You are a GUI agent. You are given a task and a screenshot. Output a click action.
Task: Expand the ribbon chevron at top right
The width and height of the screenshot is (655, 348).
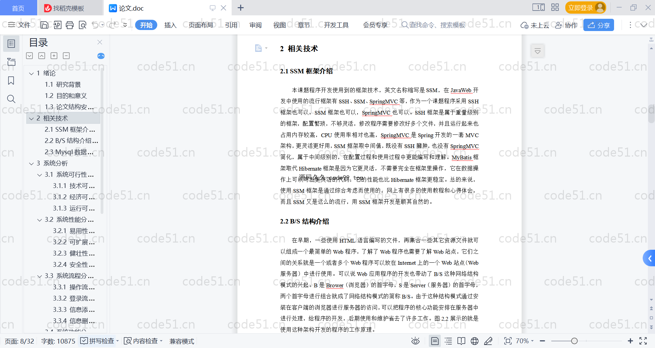point(644,25)
